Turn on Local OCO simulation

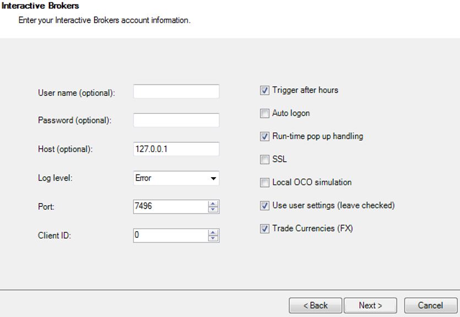(264, 183)
